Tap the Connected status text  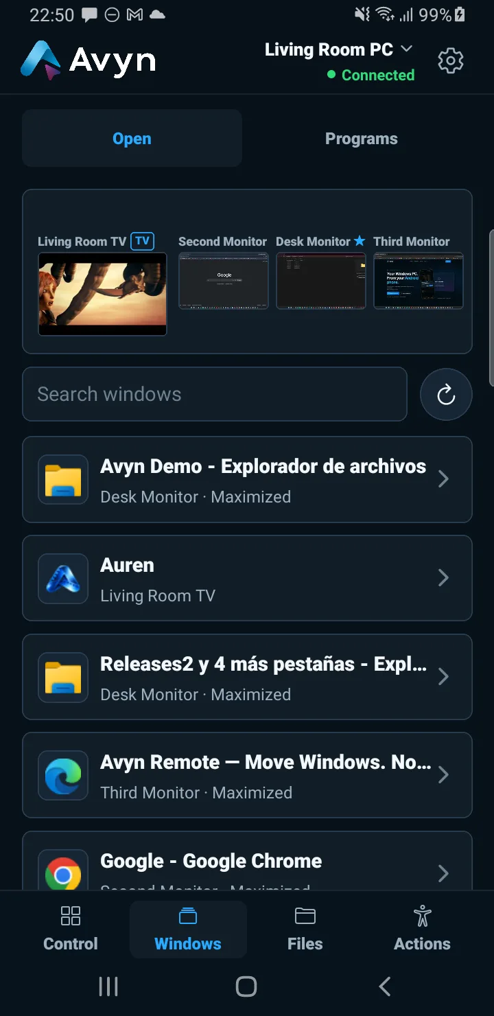pos(378,75)
